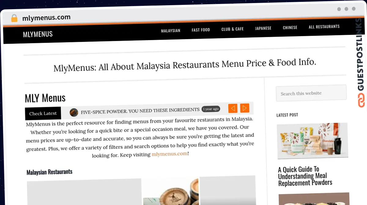Viewport: 367px width, 205px height.
Task: Click the orange padlock icon
Action: 14,18
